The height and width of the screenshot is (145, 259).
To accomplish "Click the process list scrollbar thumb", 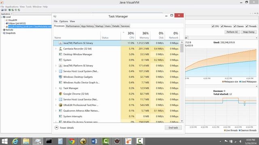I will 182,48.
